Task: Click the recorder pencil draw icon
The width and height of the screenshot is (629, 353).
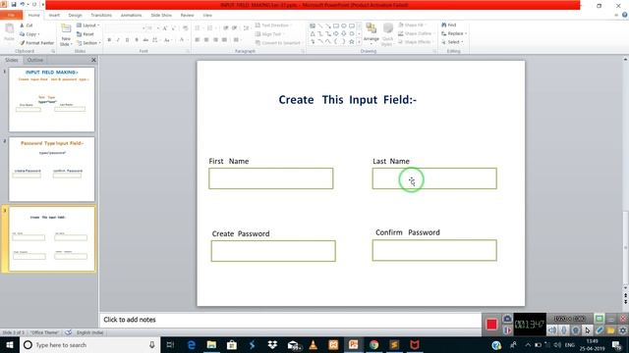Action: coord(600,330)
